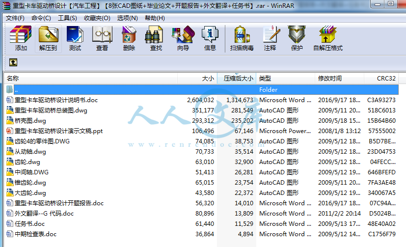Click packed size value 281,549
406x247 pixels.
[x=242, y=110]
